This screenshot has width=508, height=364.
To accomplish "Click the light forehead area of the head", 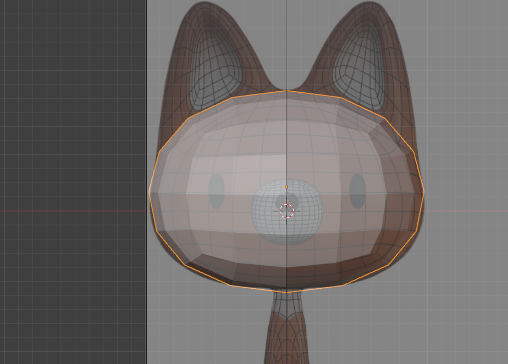I will tap(286, 137).
